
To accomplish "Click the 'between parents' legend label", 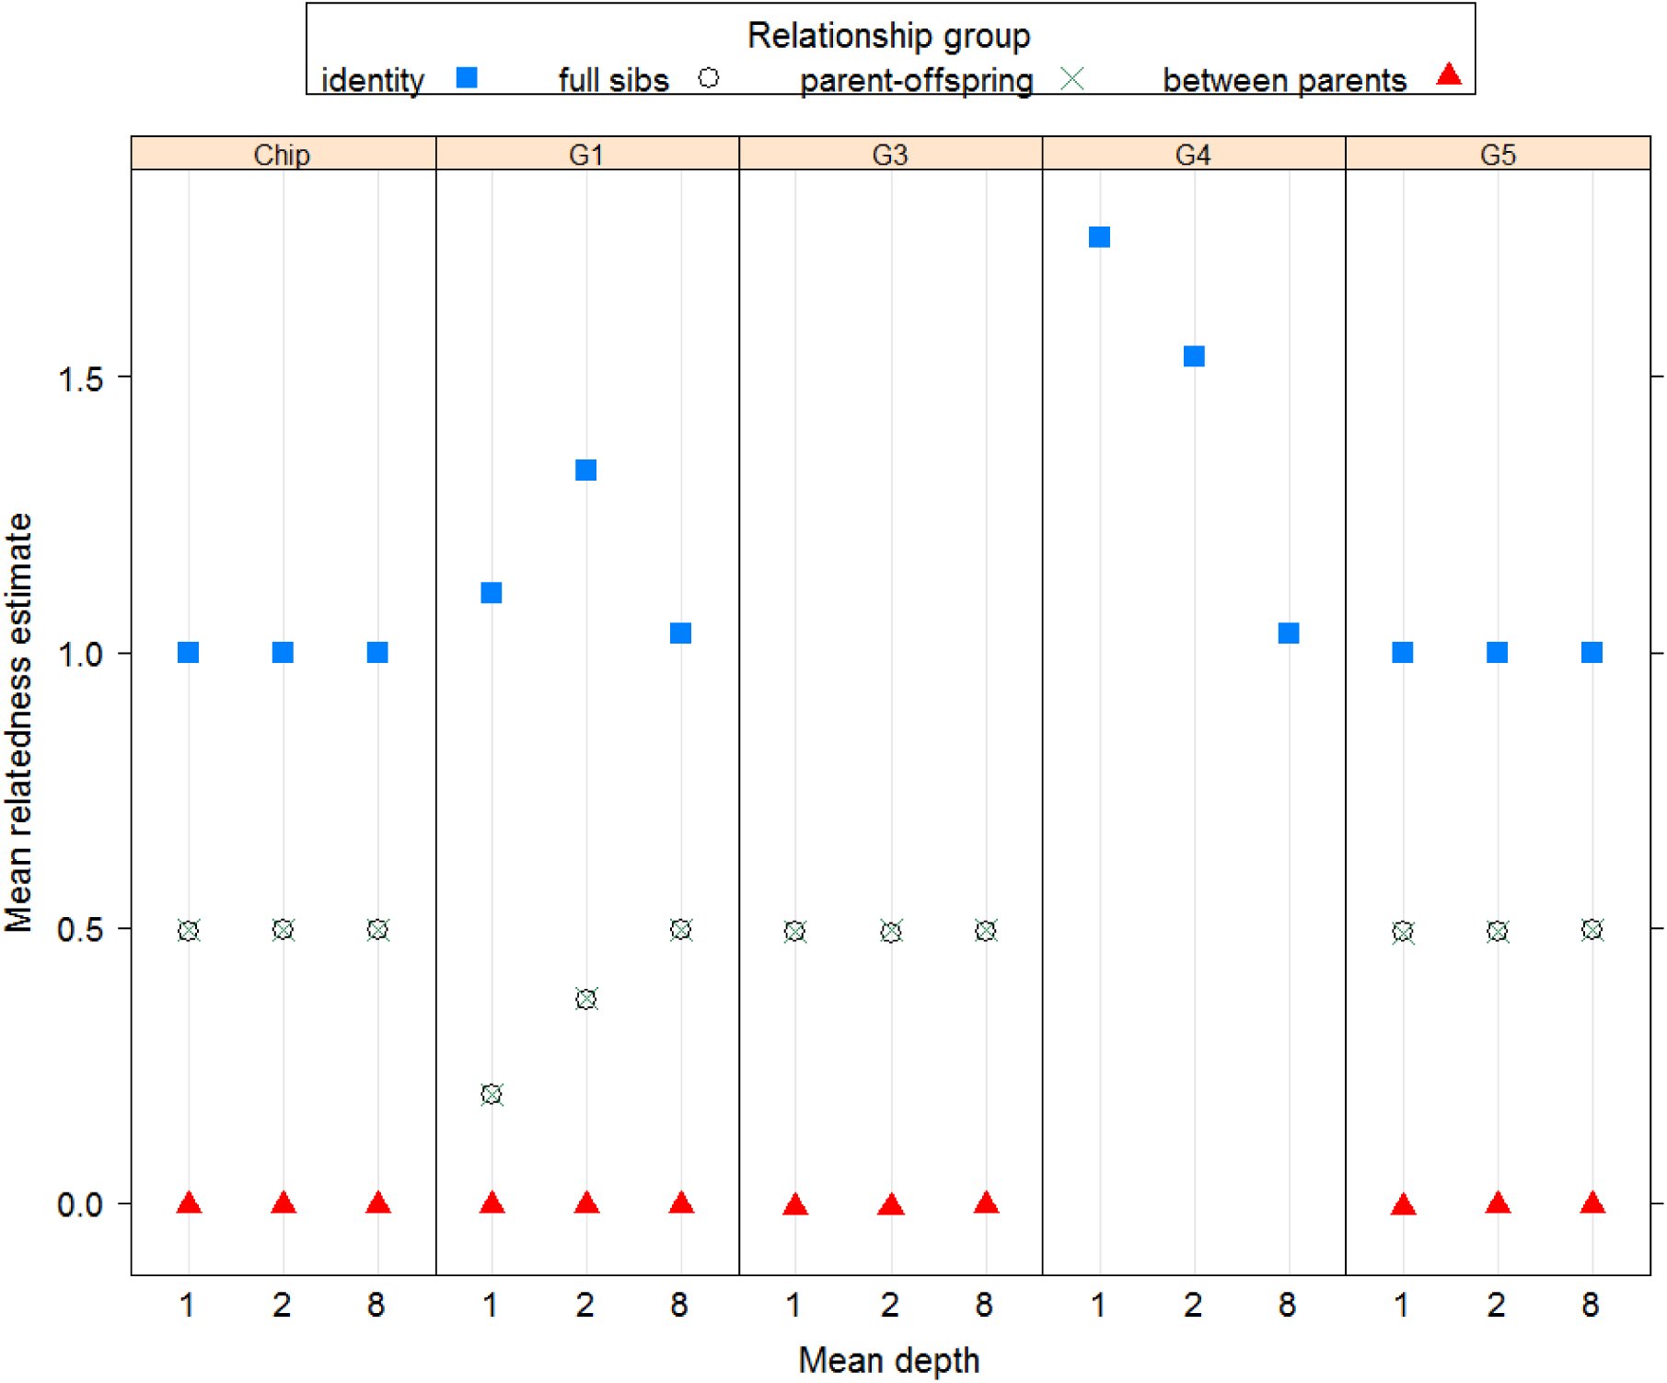I will coord(1284,80).
